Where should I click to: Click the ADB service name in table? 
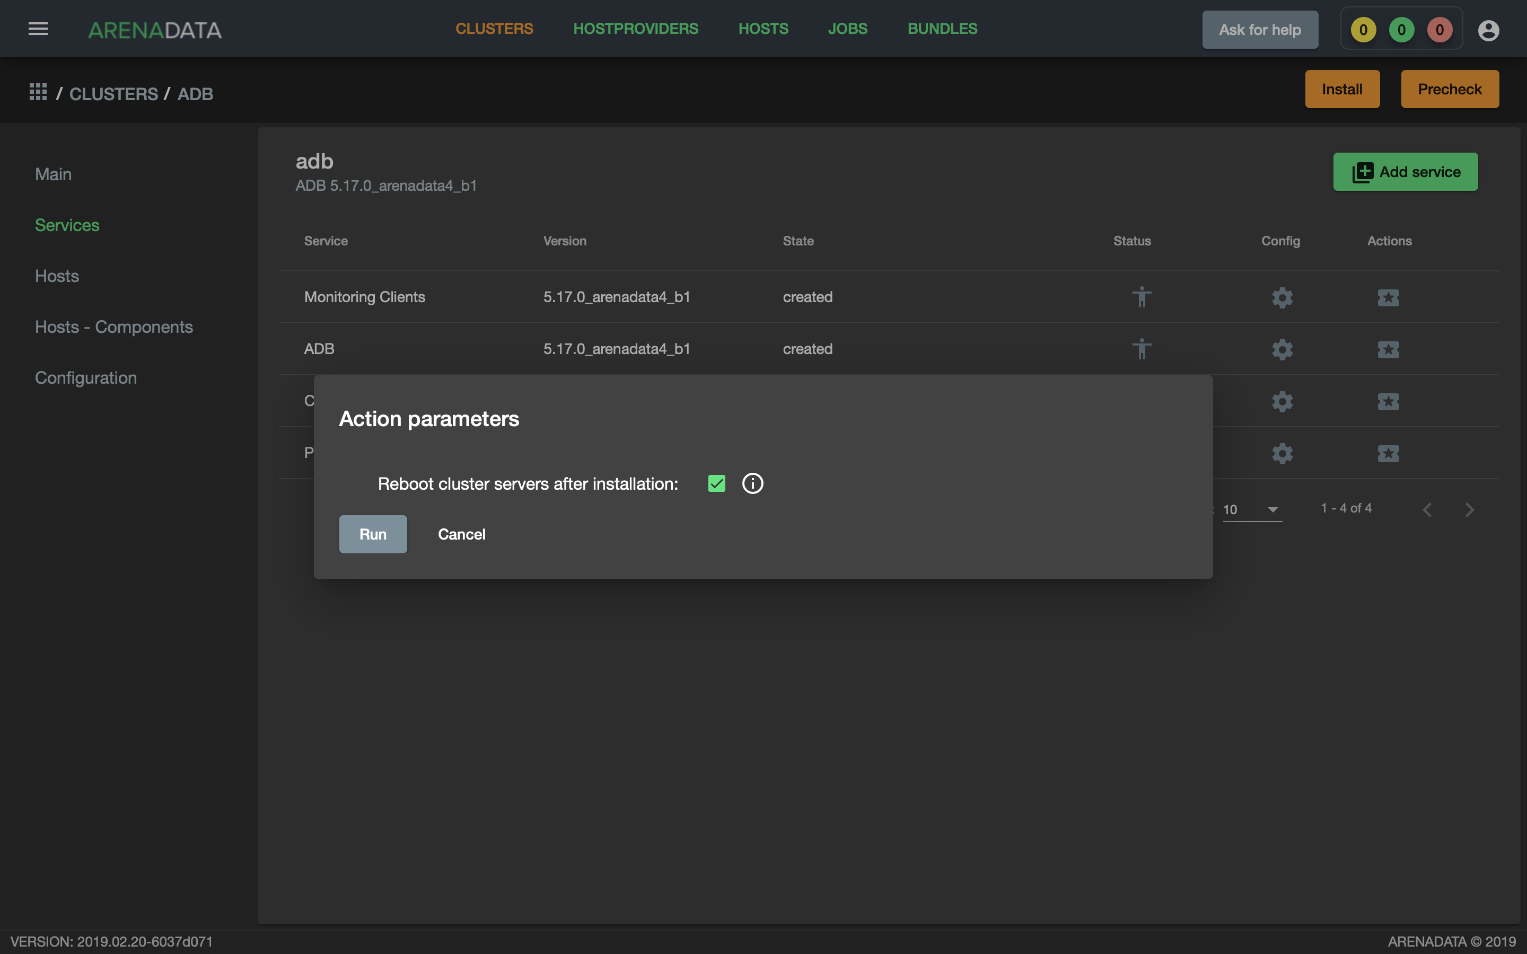tap(319, 349)
